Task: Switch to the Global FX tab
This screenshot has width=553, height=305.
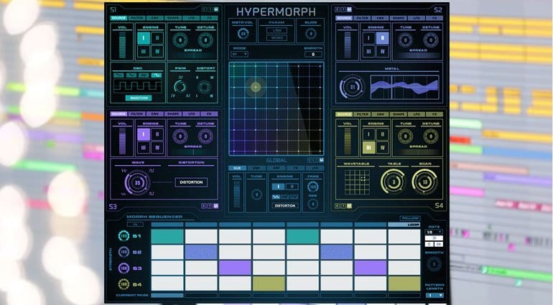Action: click(x=296, y=168)
